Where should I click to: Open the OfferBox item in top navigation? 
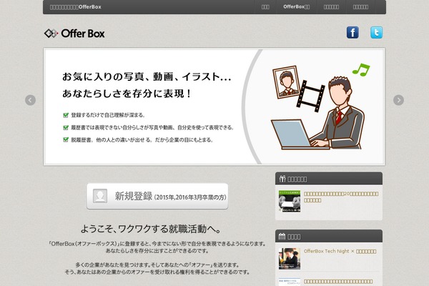(296, 7)
